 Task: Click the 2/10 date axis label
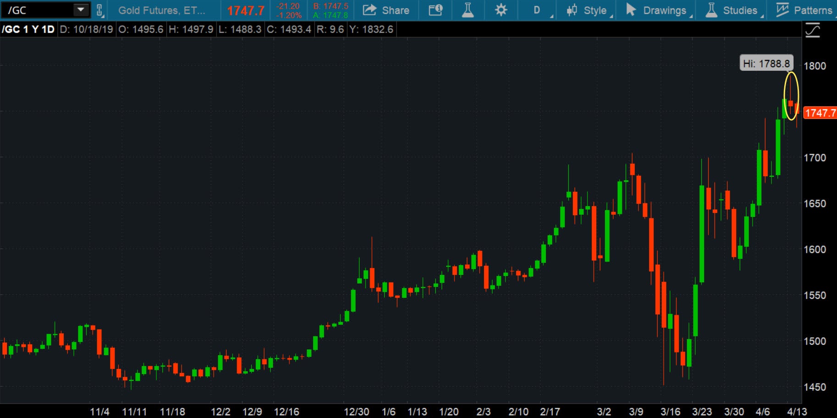tap(518, 412)
